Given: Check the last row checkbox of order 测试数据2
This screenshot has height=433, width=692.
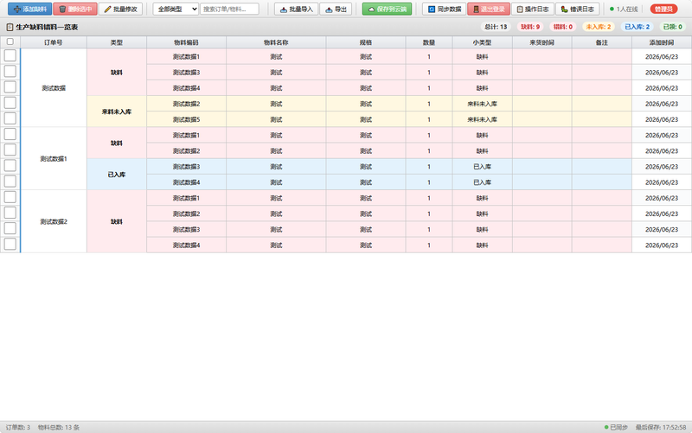Looking at the screenshot, I should [x=10, y=244].
